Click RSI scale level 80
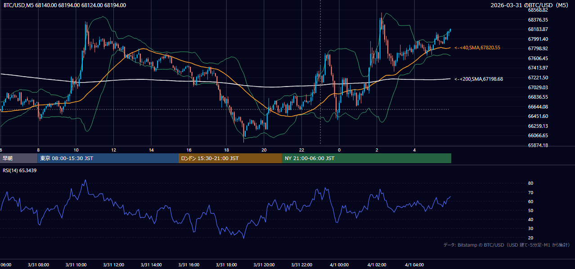 tap(530, 183)
